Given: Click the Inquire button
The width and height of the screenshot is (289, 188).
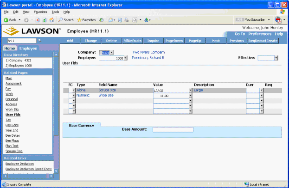Looking at the screenshot, I should [153, 41].
